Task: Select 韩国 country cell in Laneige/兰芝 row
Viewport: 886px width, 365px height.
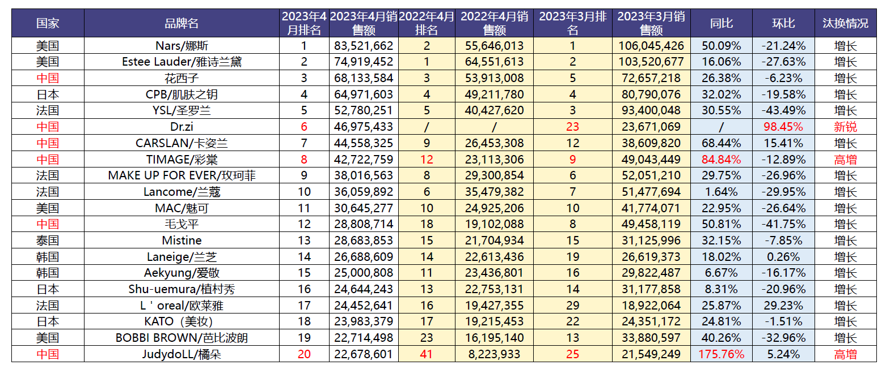Action: pos(48,257)
